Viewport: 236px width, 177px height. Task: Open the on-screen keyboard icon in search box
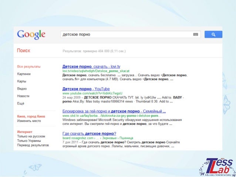196,34
